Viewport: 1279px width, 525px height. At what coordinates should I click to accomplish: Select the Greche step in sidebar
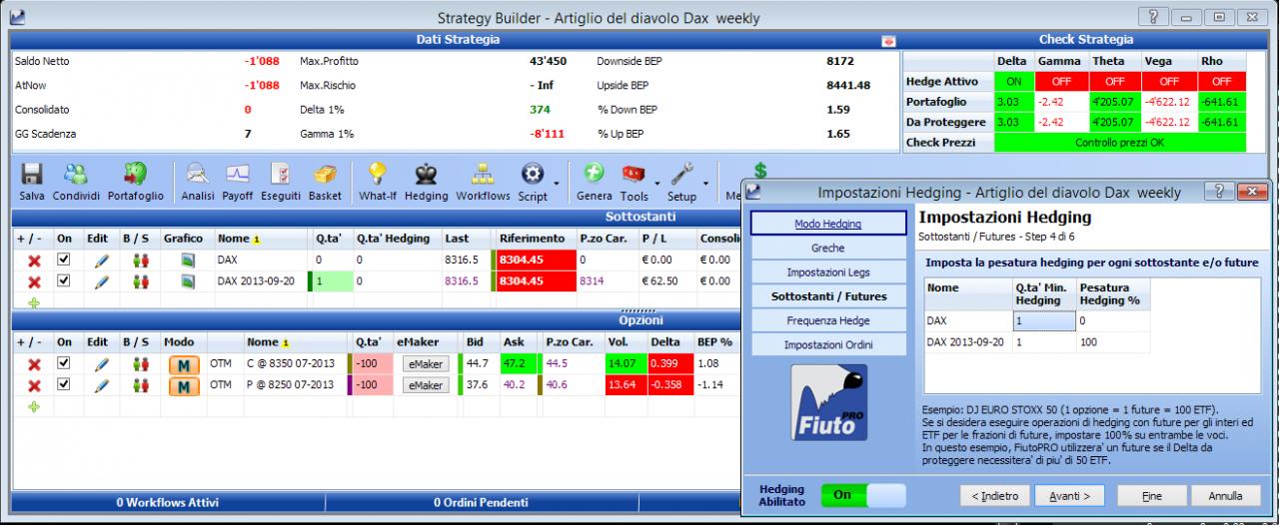coord(828,248)
